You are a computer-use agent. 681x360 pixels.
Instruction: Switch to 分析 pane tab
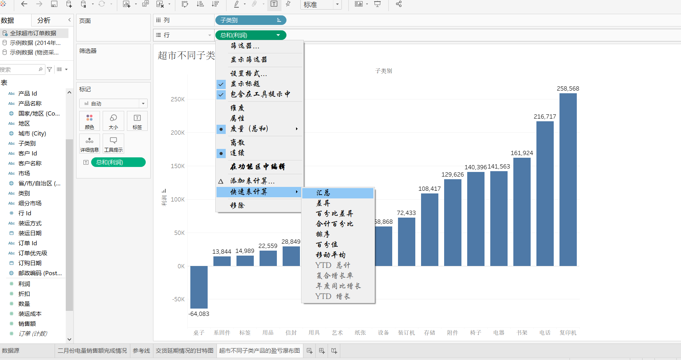pos(44,20)
